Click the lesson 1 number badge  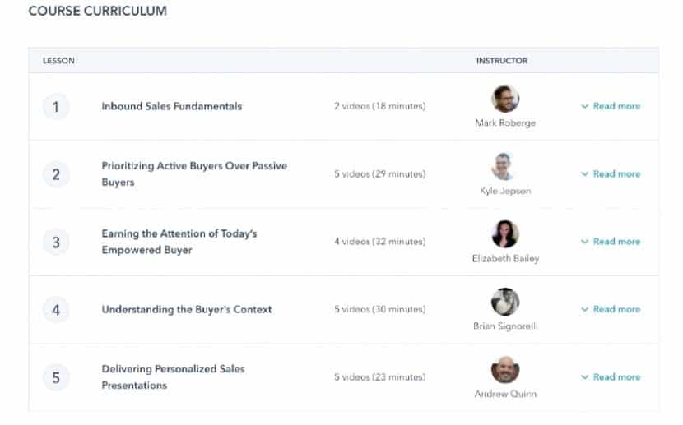[x=56, y=107]
